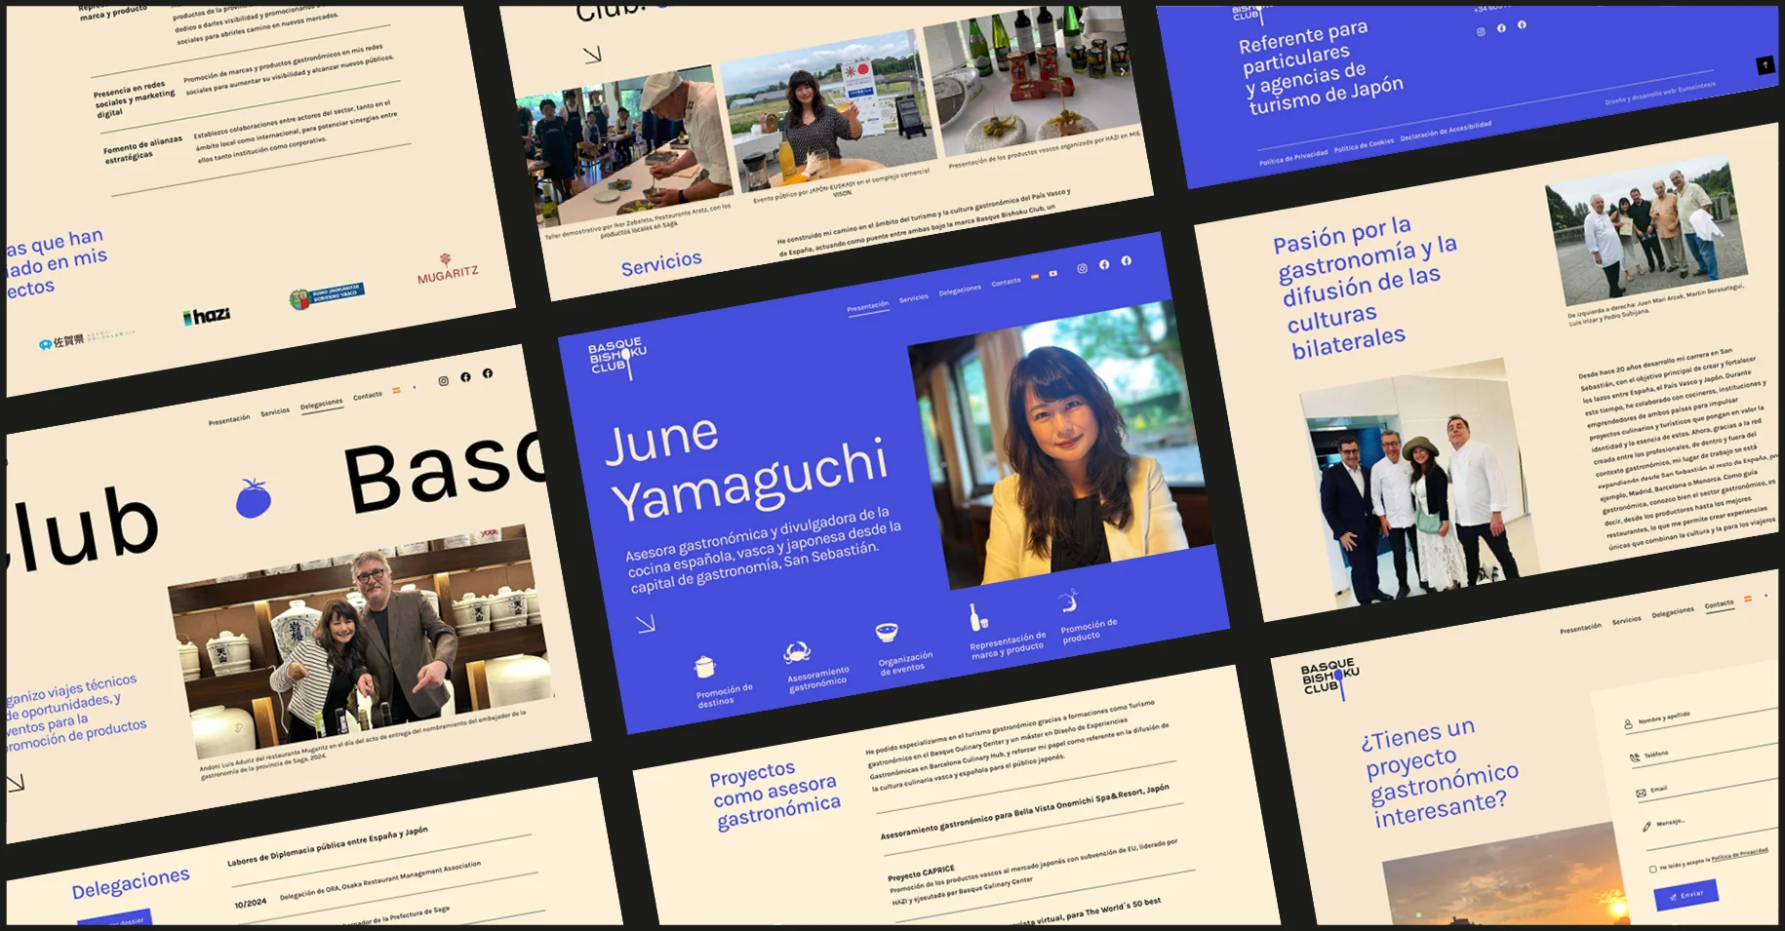Click phone icon beside Teléfono
The width and height of the screenshot is (1785, 931).
pyautogui.click(x=1634, y=758)
